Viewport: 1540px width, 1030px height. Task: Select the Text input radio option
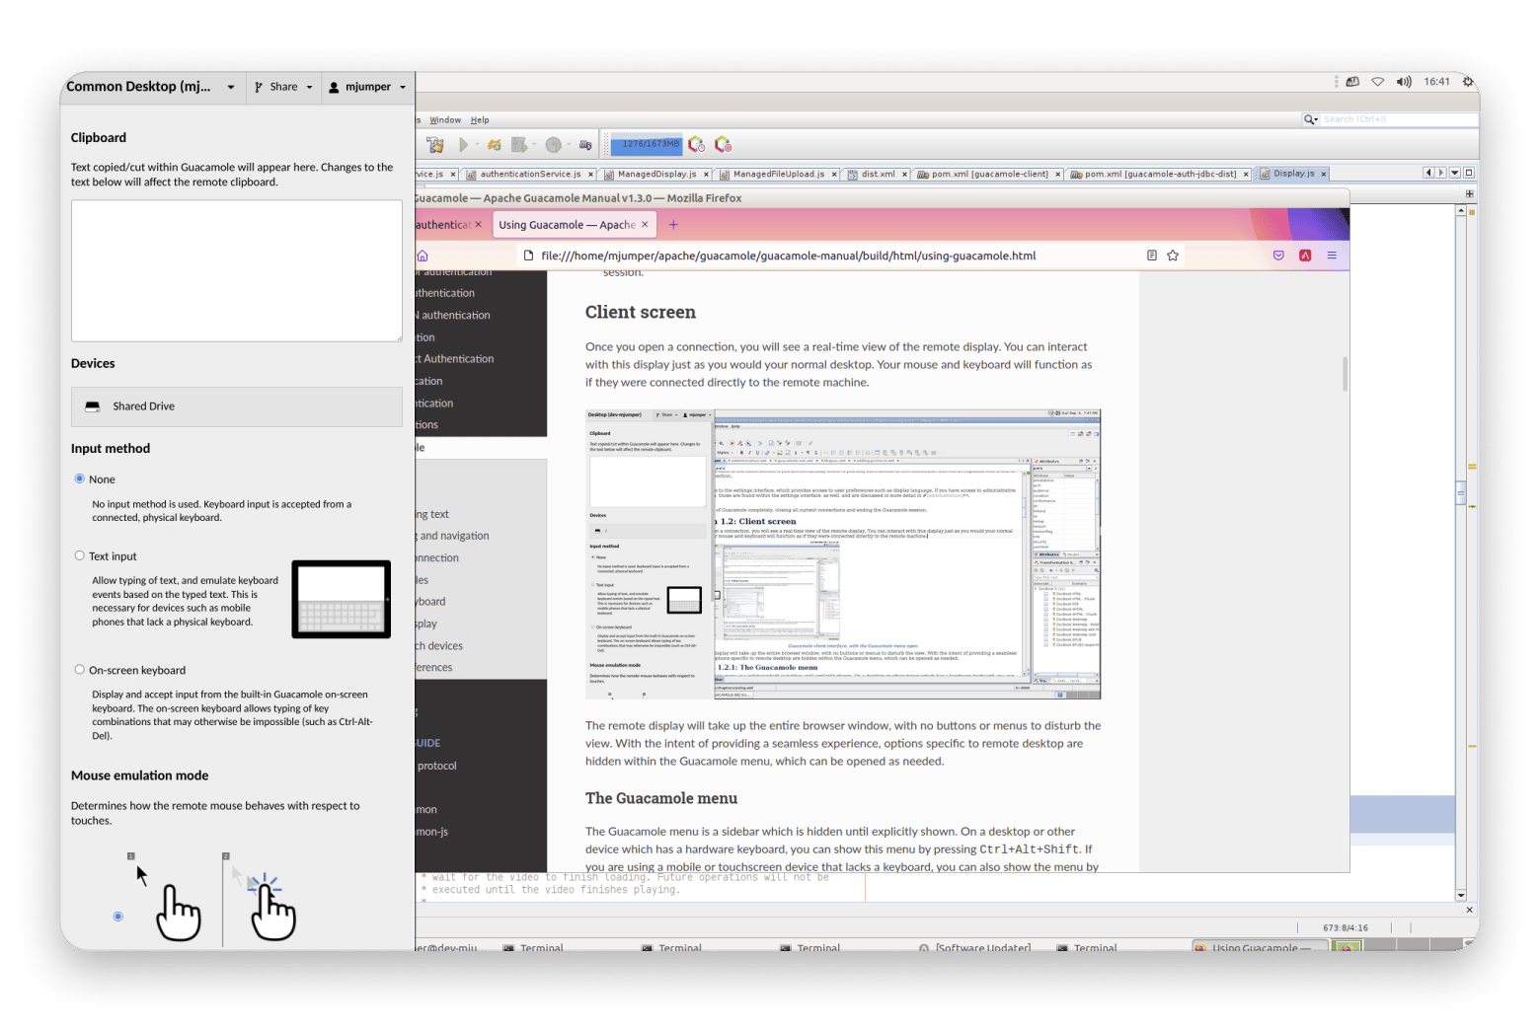click(80, 555)
